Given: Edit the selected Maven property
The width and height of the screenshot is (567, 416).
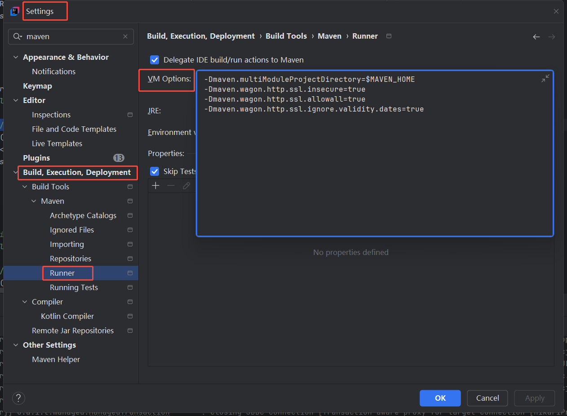Looking at the screenshot, I should [186, 186].
